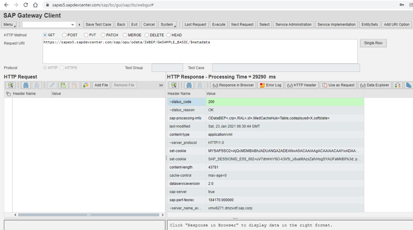Screen dimensions: 413x230
Task: Select the PUT HTTP method
Action: [x=86, y=35]
